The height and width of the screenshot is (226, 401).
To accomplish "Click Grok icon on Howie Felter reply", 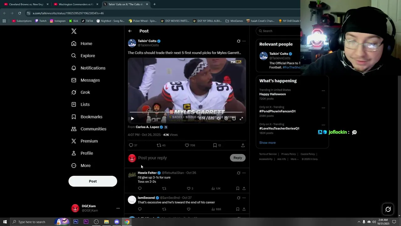I will pos(238,173).
